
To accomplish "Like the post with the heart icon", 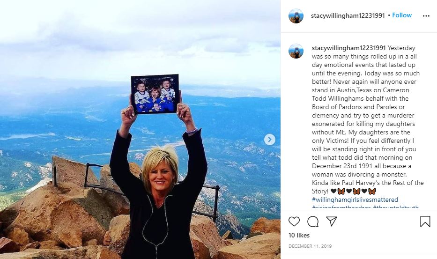I will tap(294, 222).
